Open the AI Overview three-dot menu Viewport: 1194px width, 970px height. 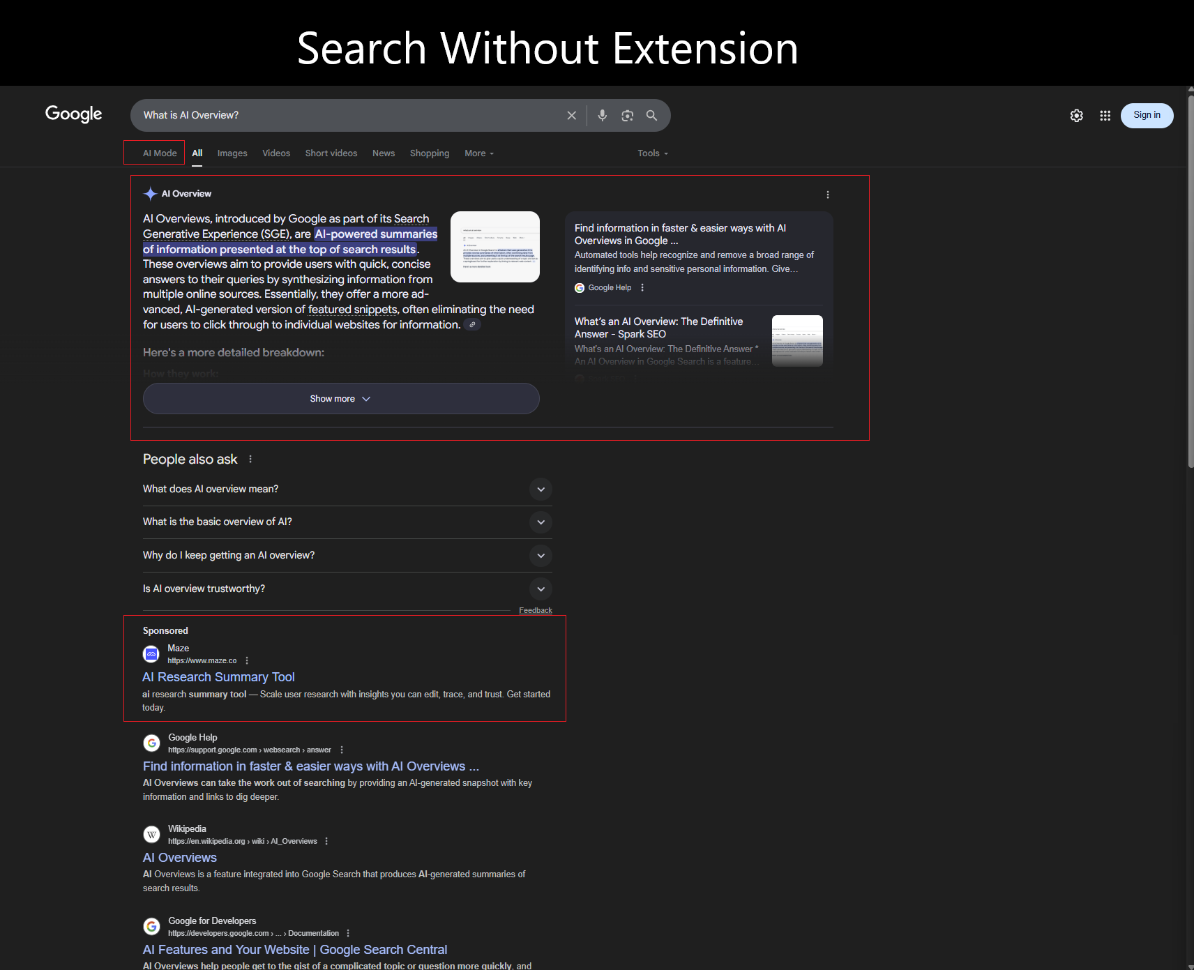(828, 195)
